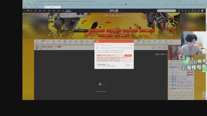This screenshot has height=116, width=207.
Task: Close the floating subtitle overlay in the player
Action: pos(166,54)
